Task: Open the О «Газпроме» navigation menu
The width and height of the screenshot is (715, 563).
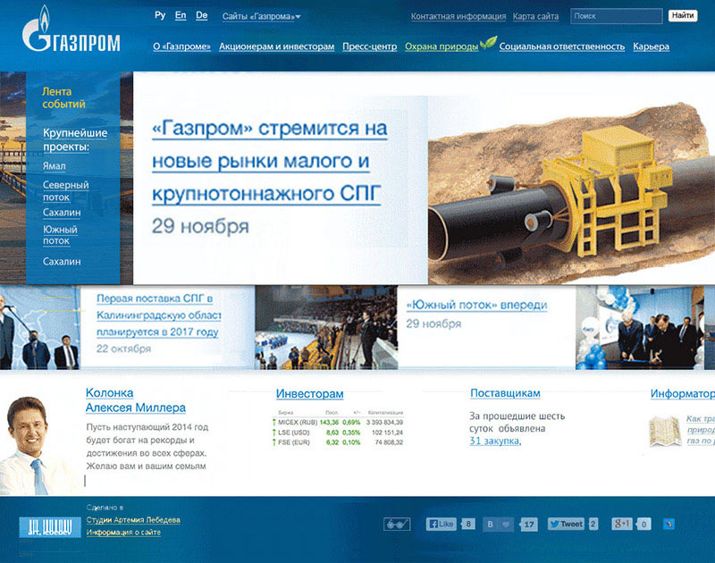Action: pos(181,46)
